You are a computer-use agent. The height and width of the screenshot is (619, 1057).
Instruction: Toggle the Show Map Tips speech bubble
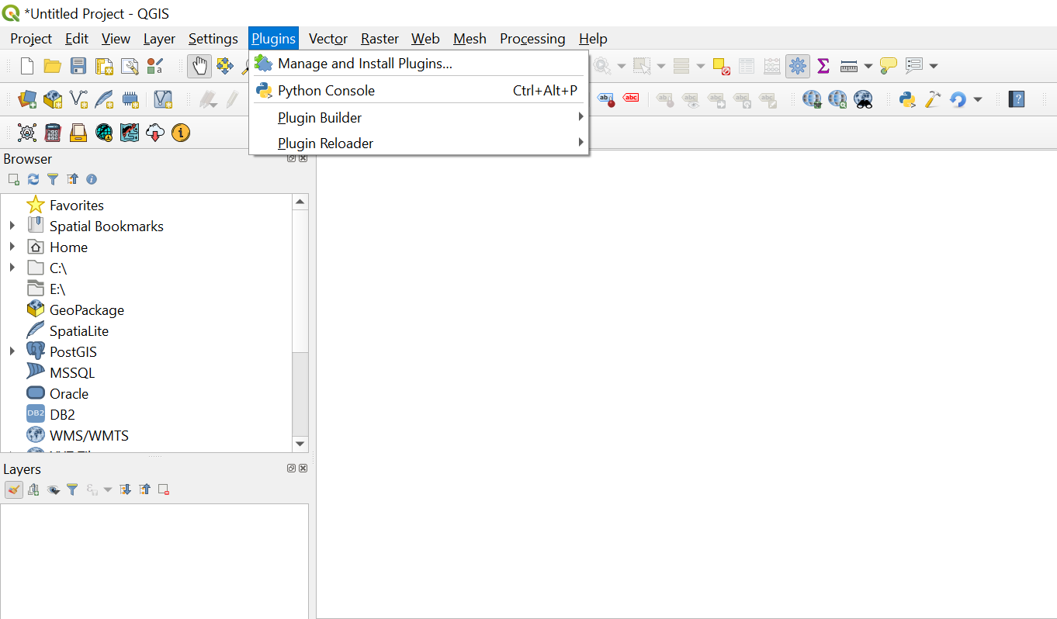(x=889, y=66)
